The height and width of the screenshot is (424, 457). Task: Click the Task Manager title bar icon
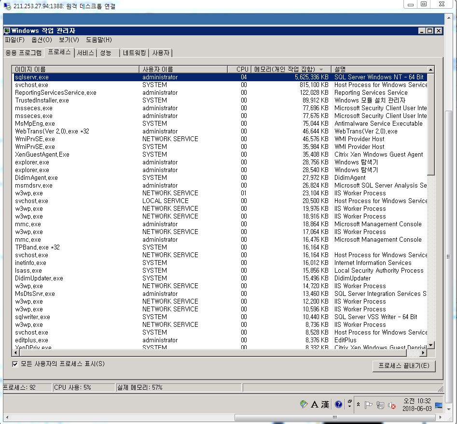tap(7, 30)
